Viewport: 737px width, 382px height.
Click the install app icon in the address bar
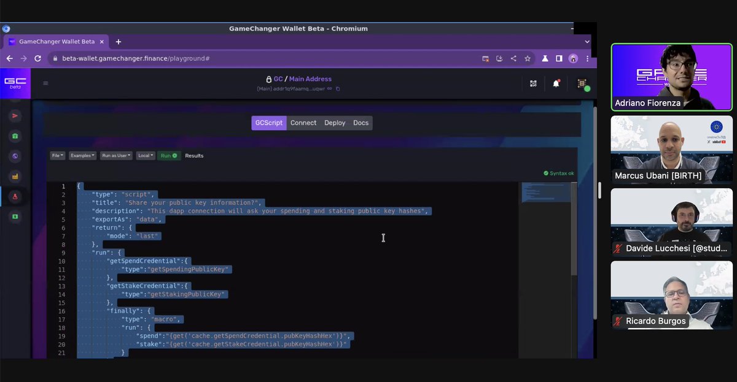499,58
